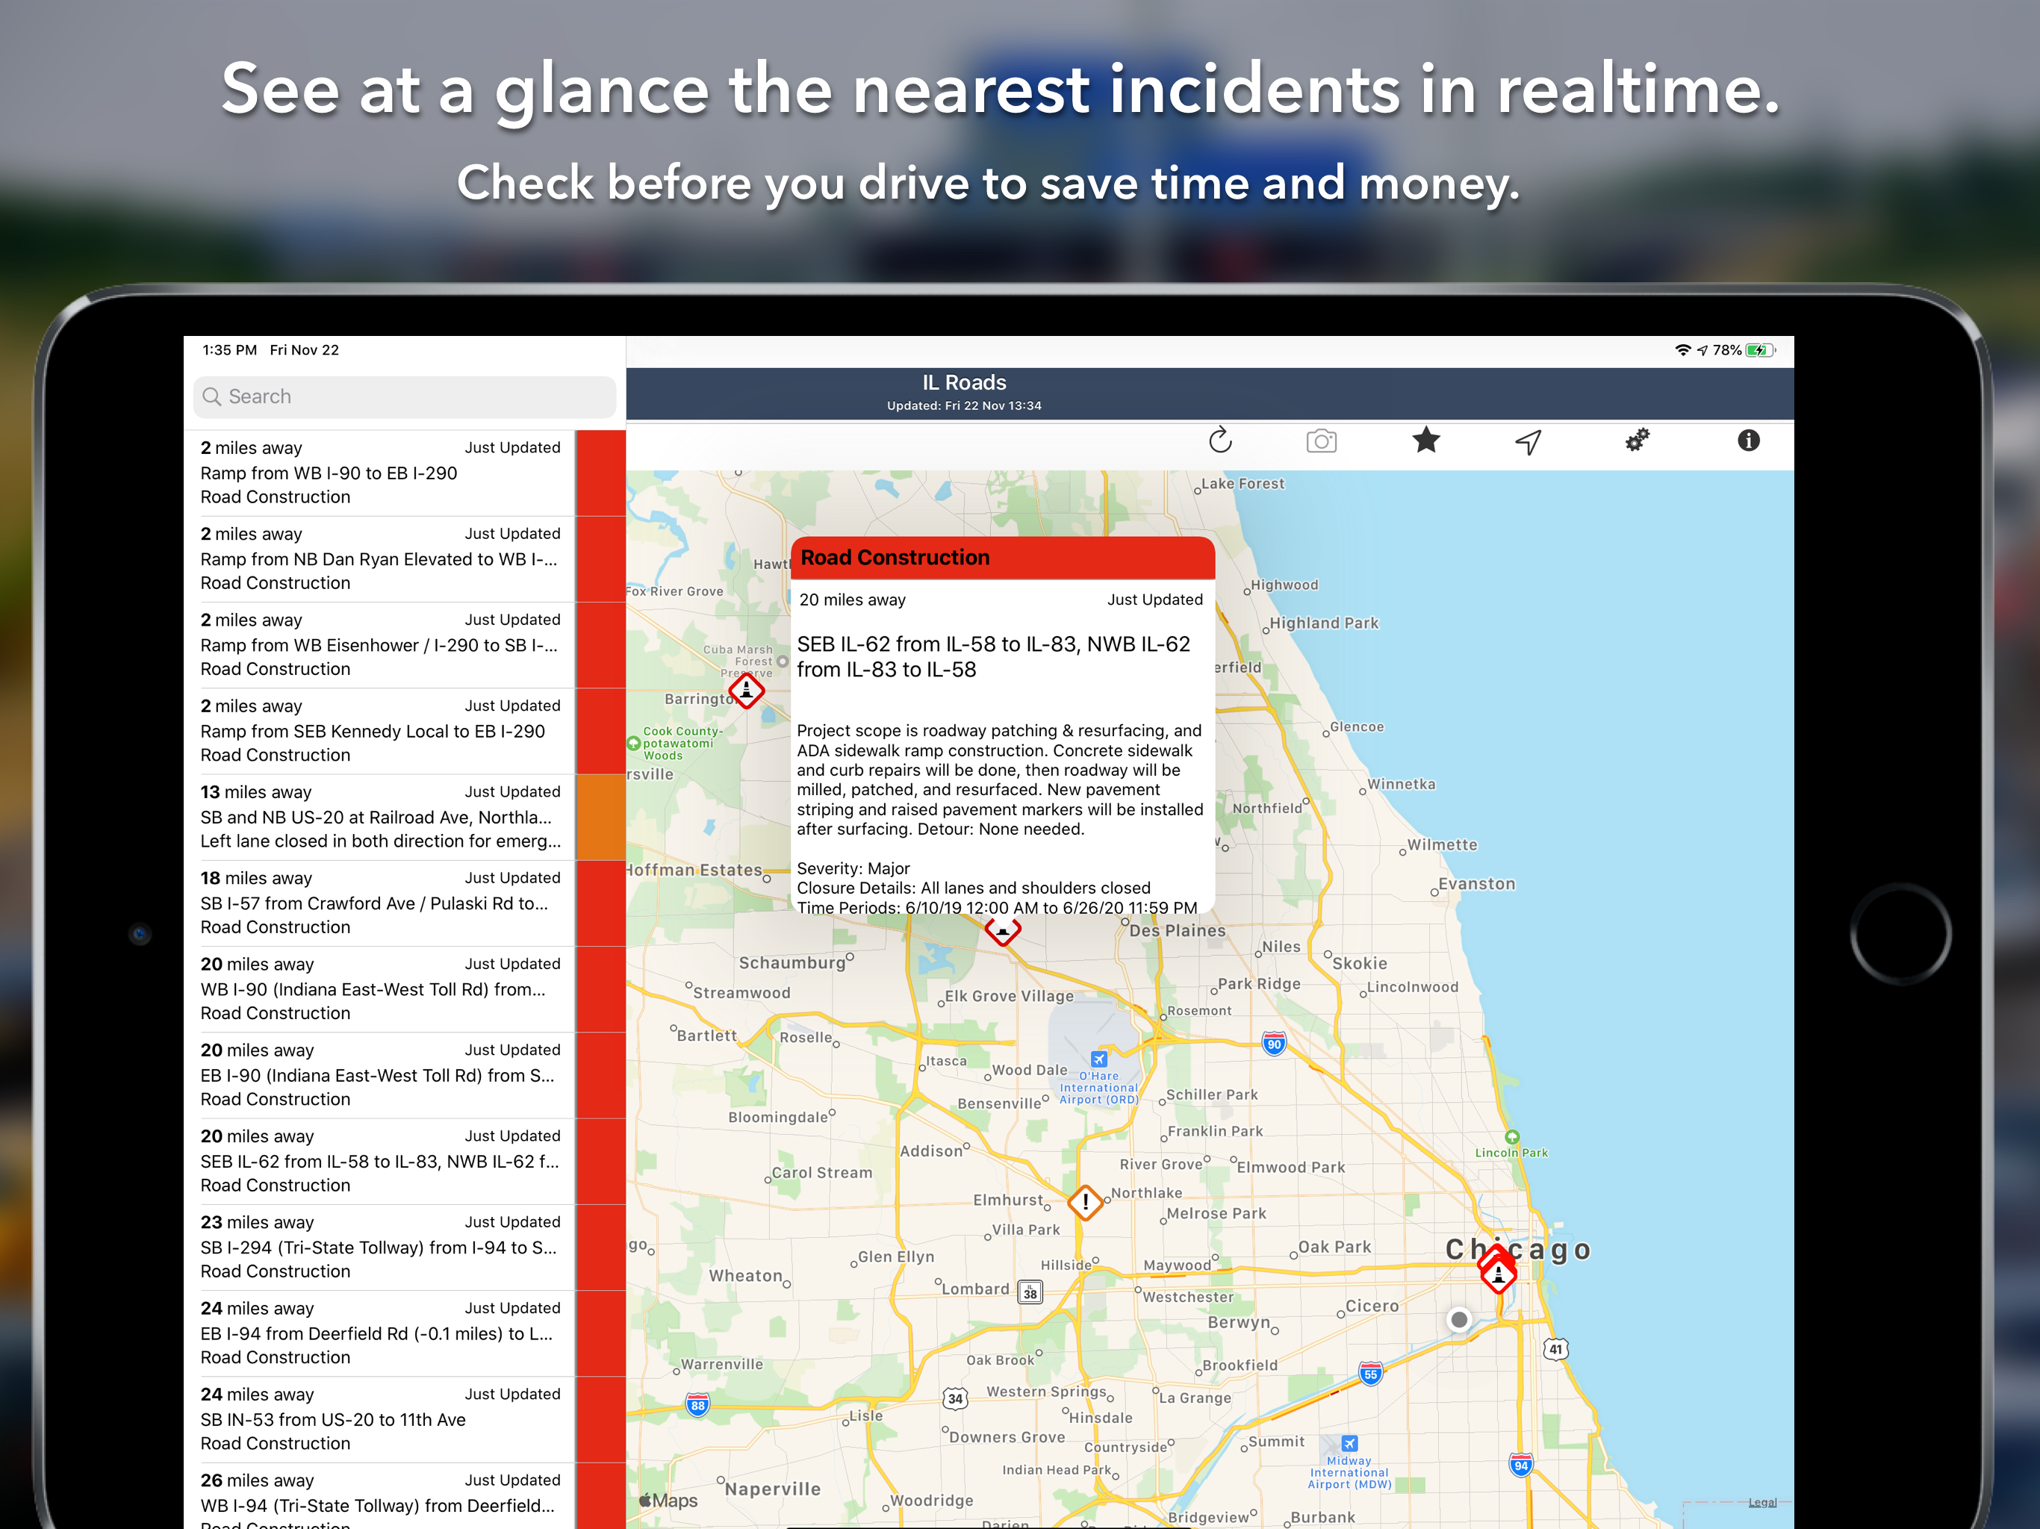Select construction marker below popup near Des Plaines
Screen dimensions: 2040x1529
tap(1003, 929)
